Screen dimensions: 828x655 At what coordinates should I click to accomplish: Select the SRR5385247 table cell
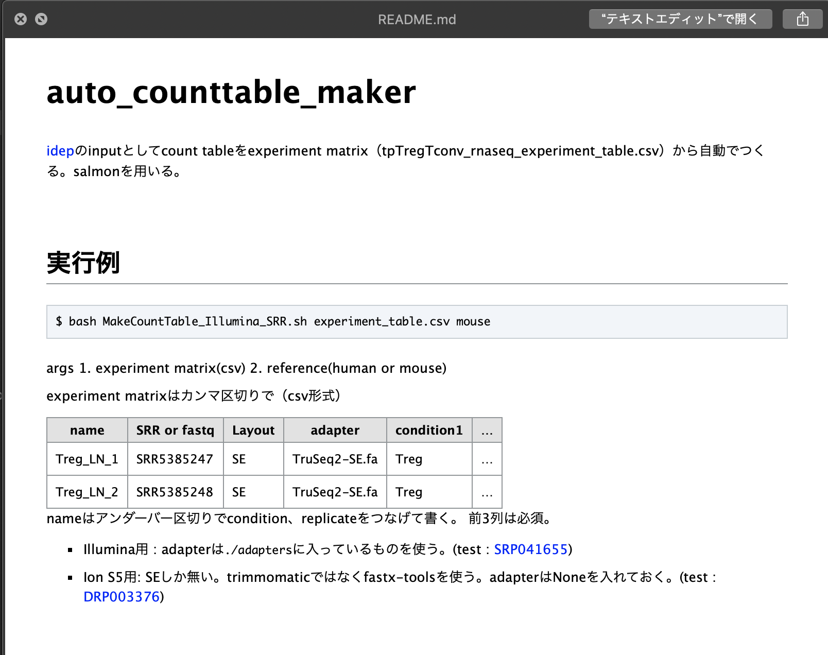(x=175, y=459)
